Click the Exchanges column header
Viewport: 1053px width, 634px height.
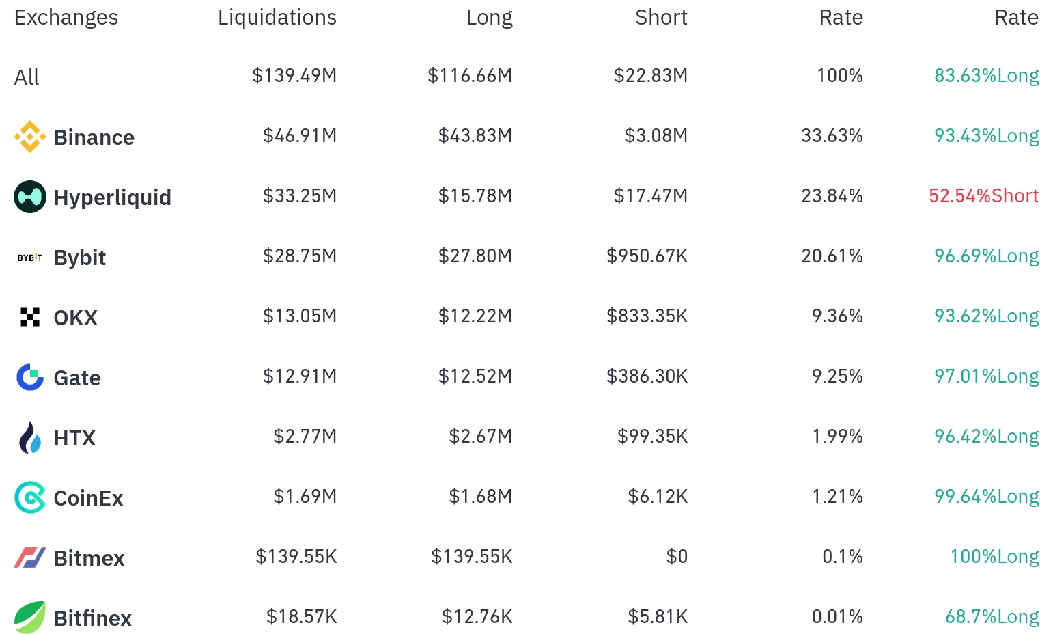click(66, 17)
